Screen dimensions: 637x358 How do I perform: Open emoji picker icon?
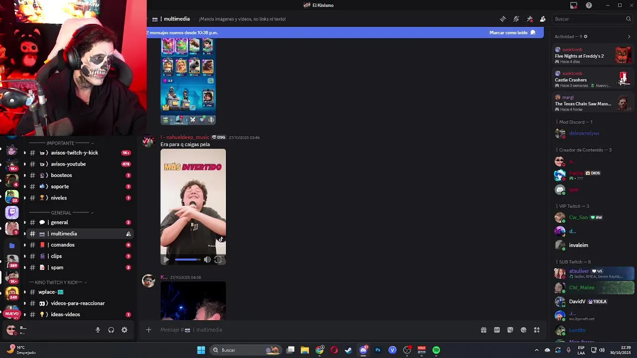tap(524, 330)
